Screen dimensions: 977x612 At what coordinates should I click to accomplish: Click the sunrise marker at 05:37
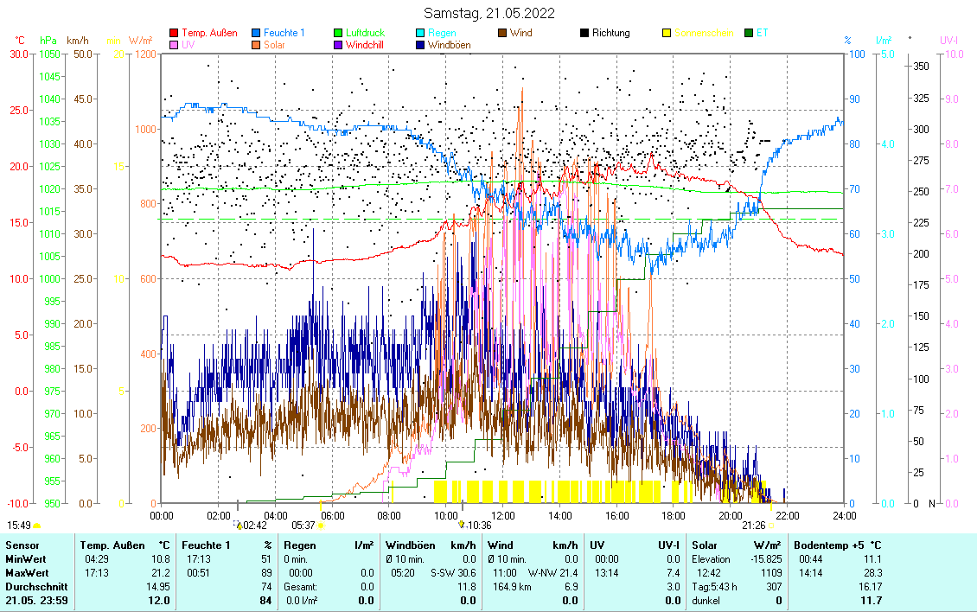(x=321, y=525)
